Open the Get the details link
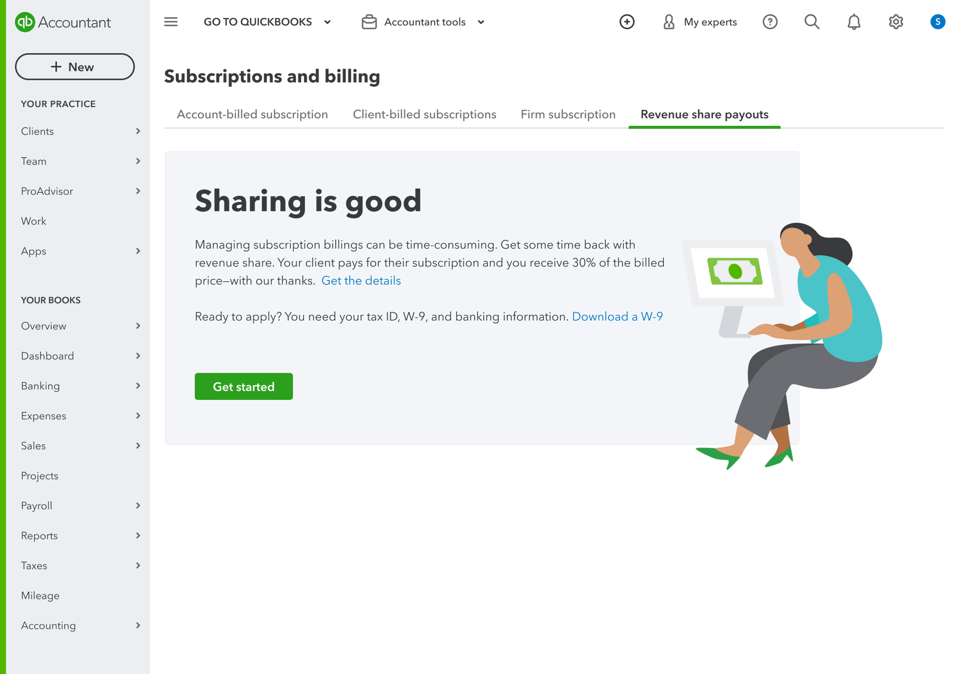Viewport: 959px width, 674px height. tap(361, 280)
